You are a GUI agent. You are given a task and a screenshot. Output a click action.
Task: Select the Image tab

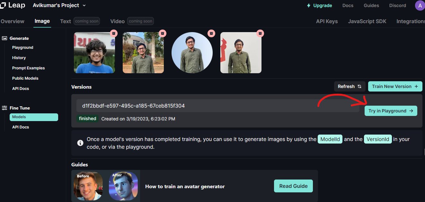point(42,21)
